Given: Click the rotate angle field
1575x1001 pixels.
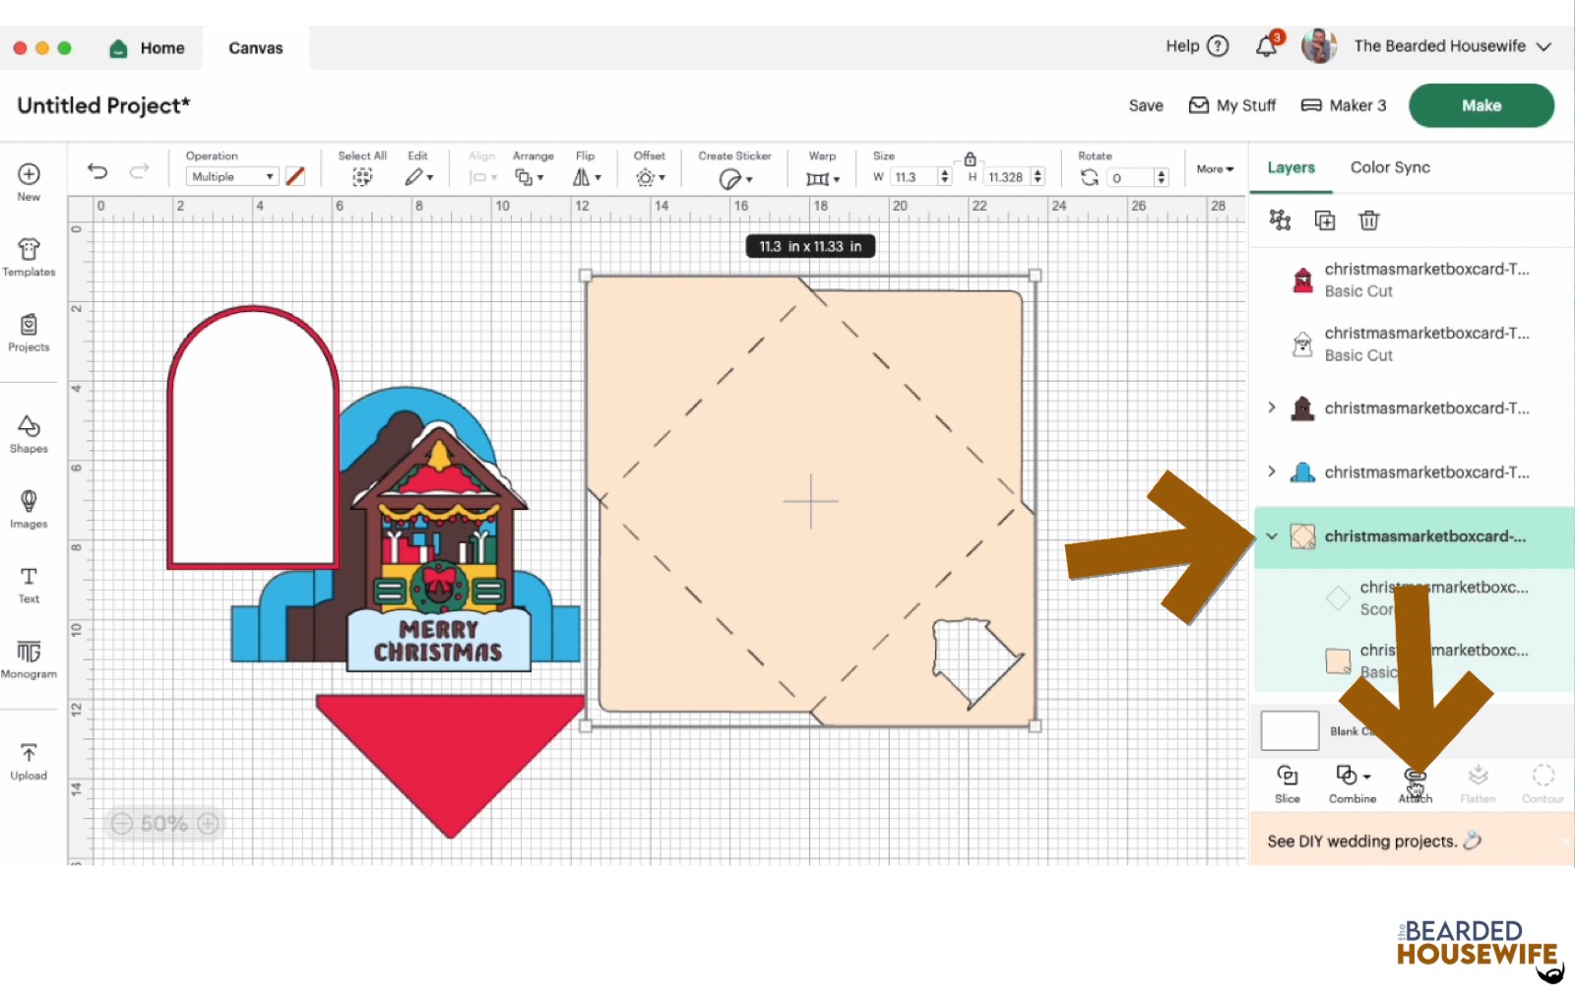Looking at the screenshot, I should coord(1130,177).
